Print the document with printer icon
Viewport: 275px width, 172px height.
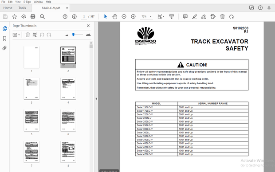[33, 17]
